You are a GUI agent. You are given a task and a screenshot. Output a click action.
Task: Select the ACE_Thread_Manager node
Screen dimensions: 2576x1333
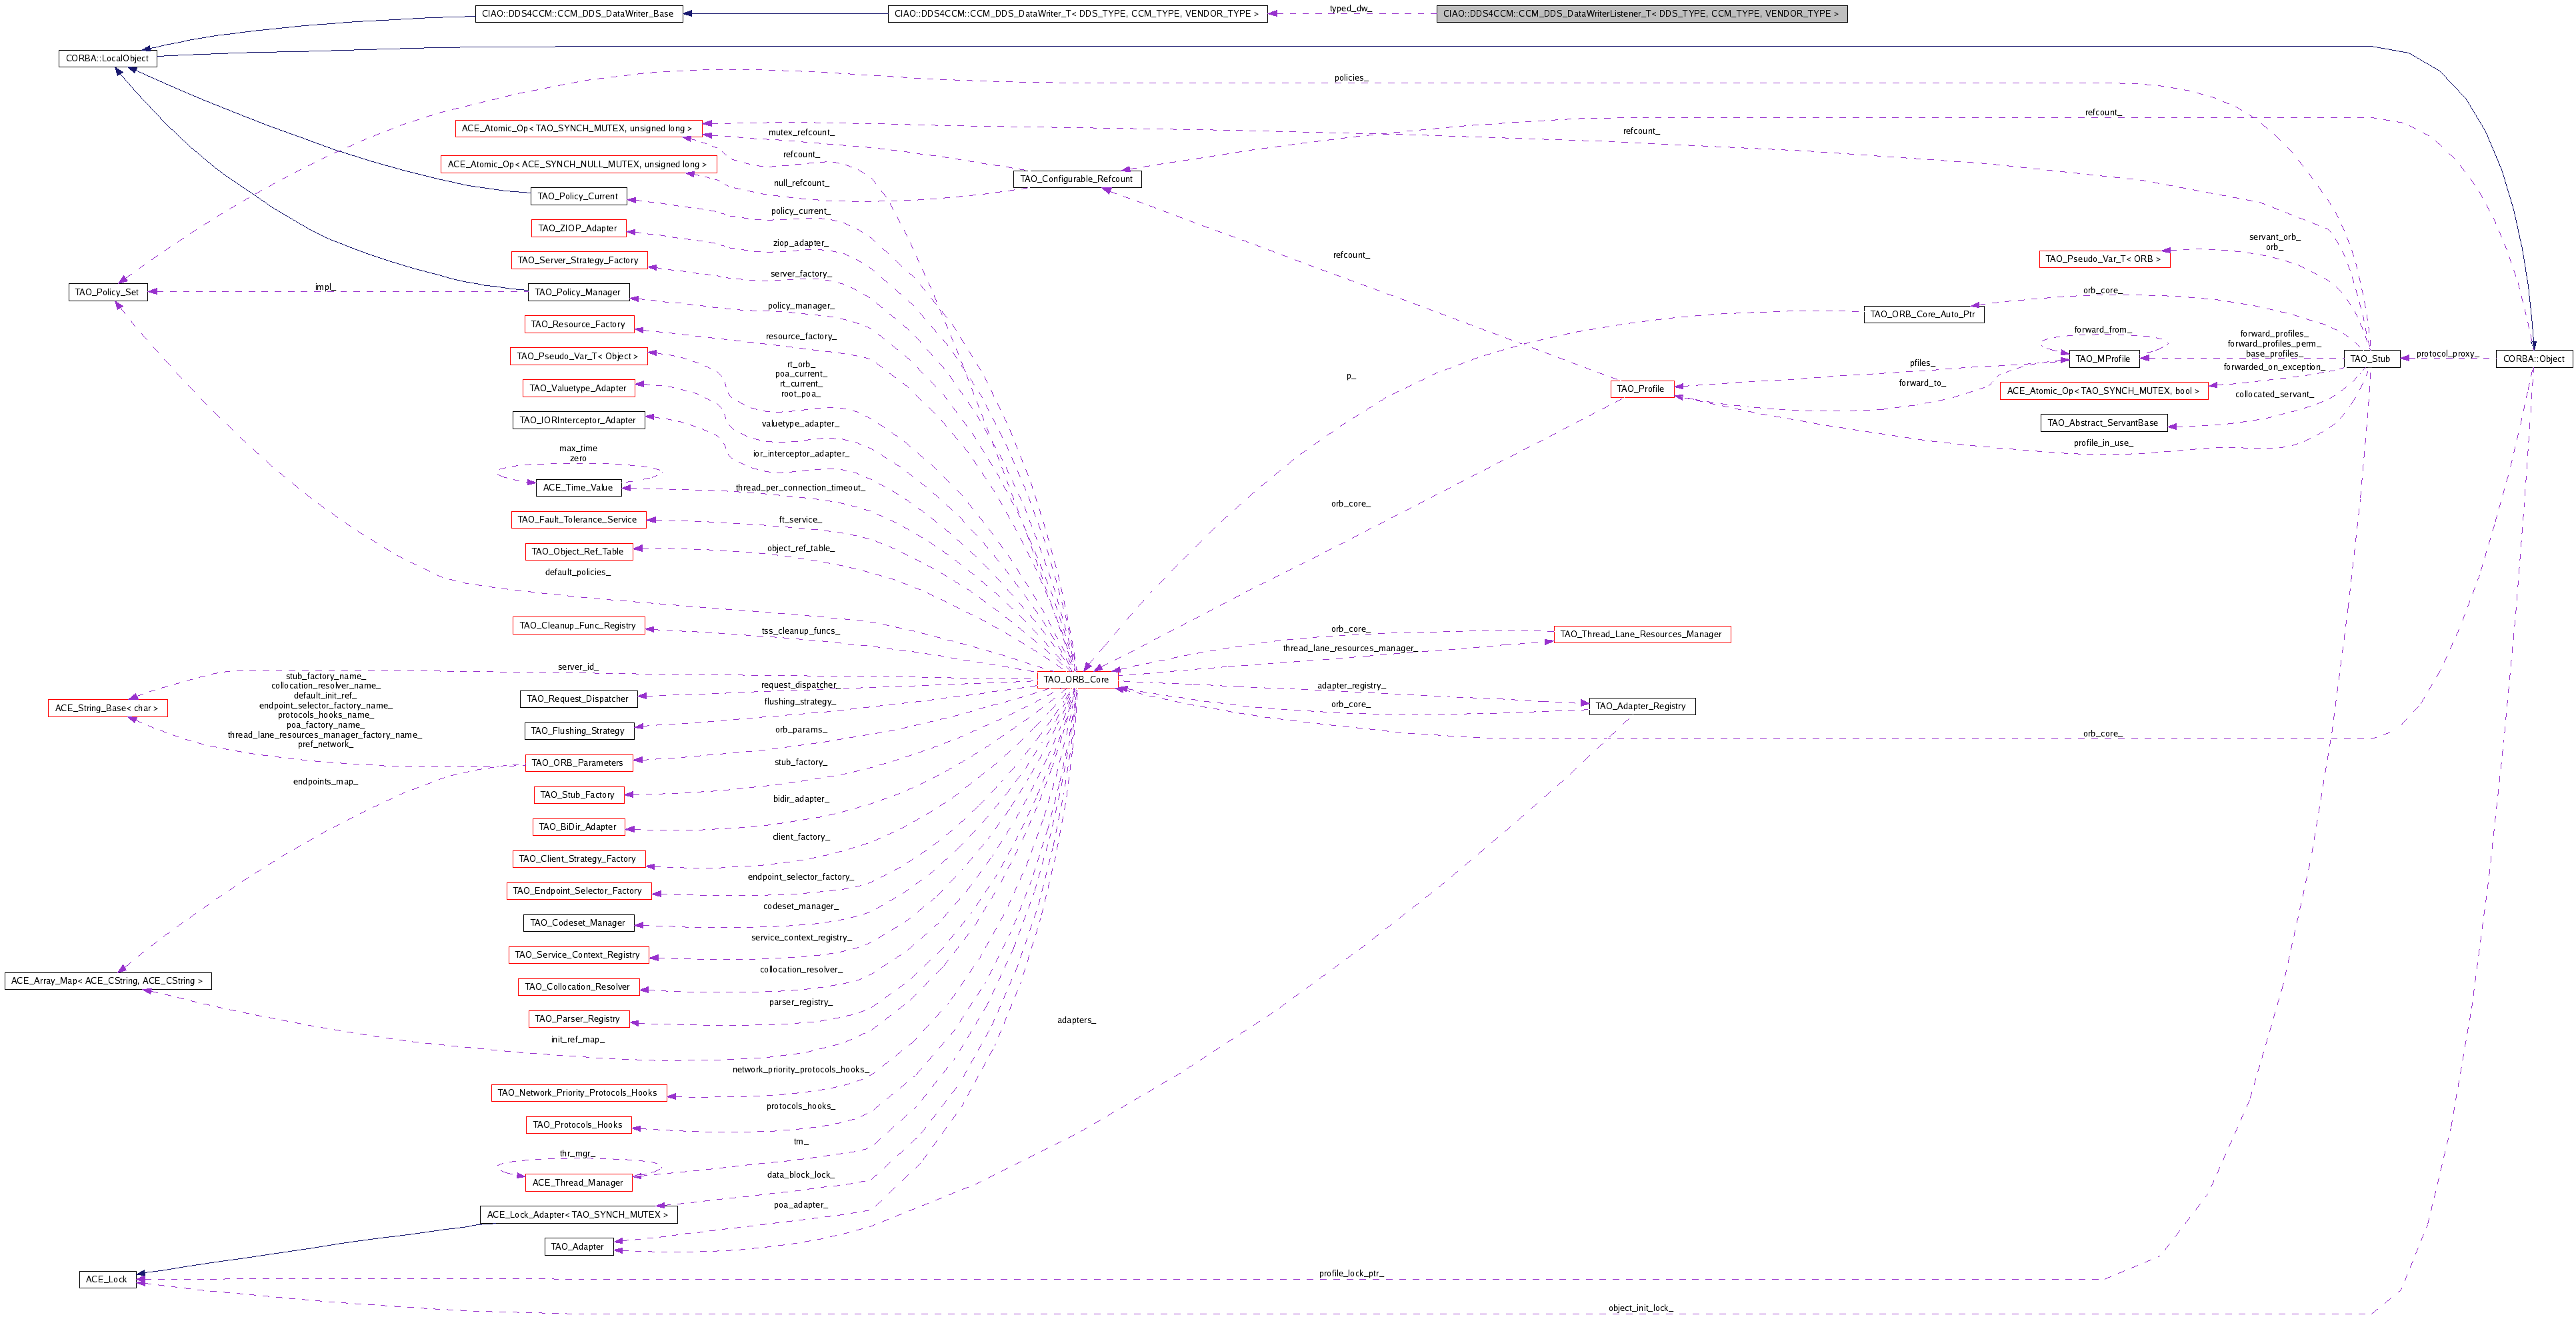[x=578, y=1182]
